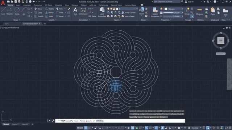Screen dimensions: 232x130
Task: Select the Circle tool
Action: tap(17, 11)
